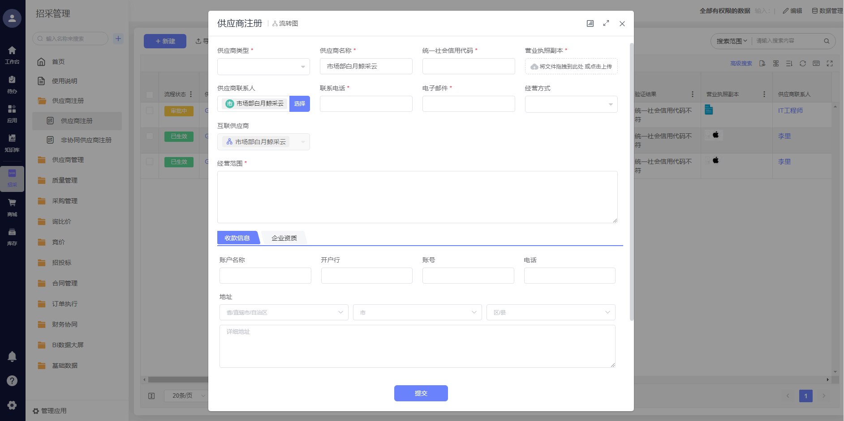The height and width of the screenshot is (421, 844).
Task: Open the 供应商类型 dropdown
Action: pos(263,67)
